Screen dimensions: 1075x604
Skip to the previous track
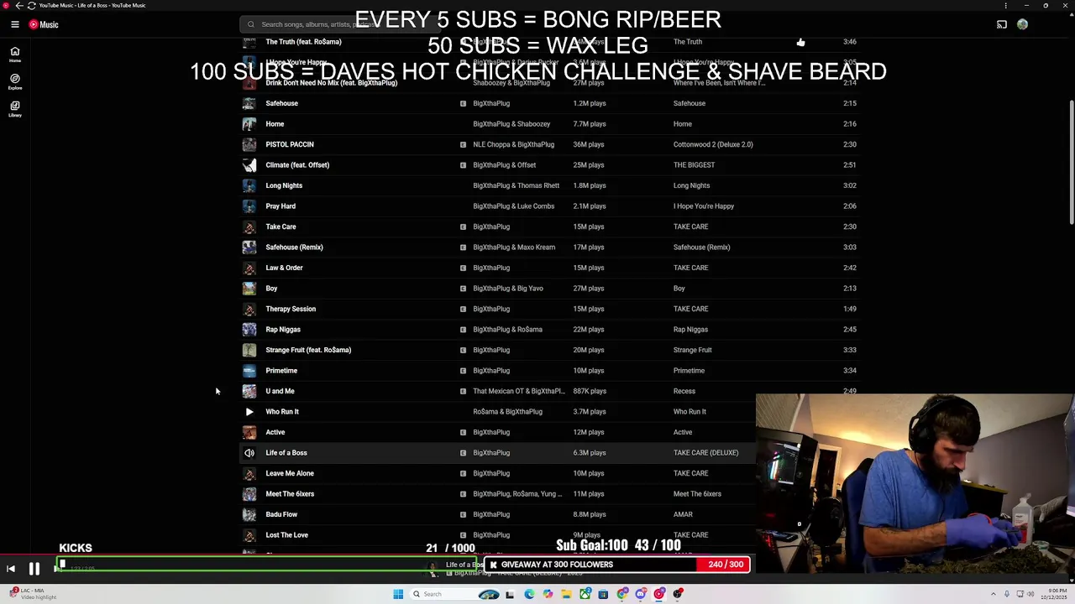(11, 569)
